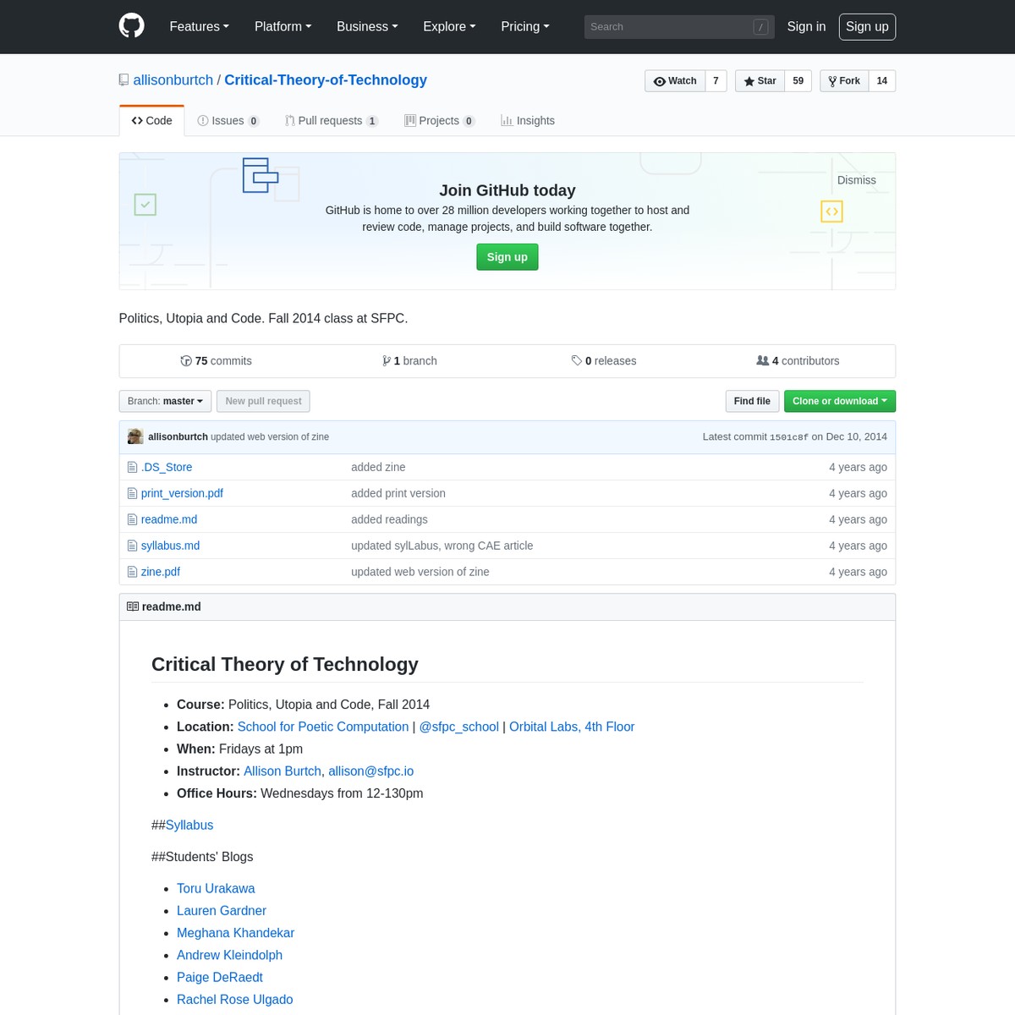Click the slash shortcut icon in the search box
Viewport: 1015px width, 1015px height.
click(760, 27)
